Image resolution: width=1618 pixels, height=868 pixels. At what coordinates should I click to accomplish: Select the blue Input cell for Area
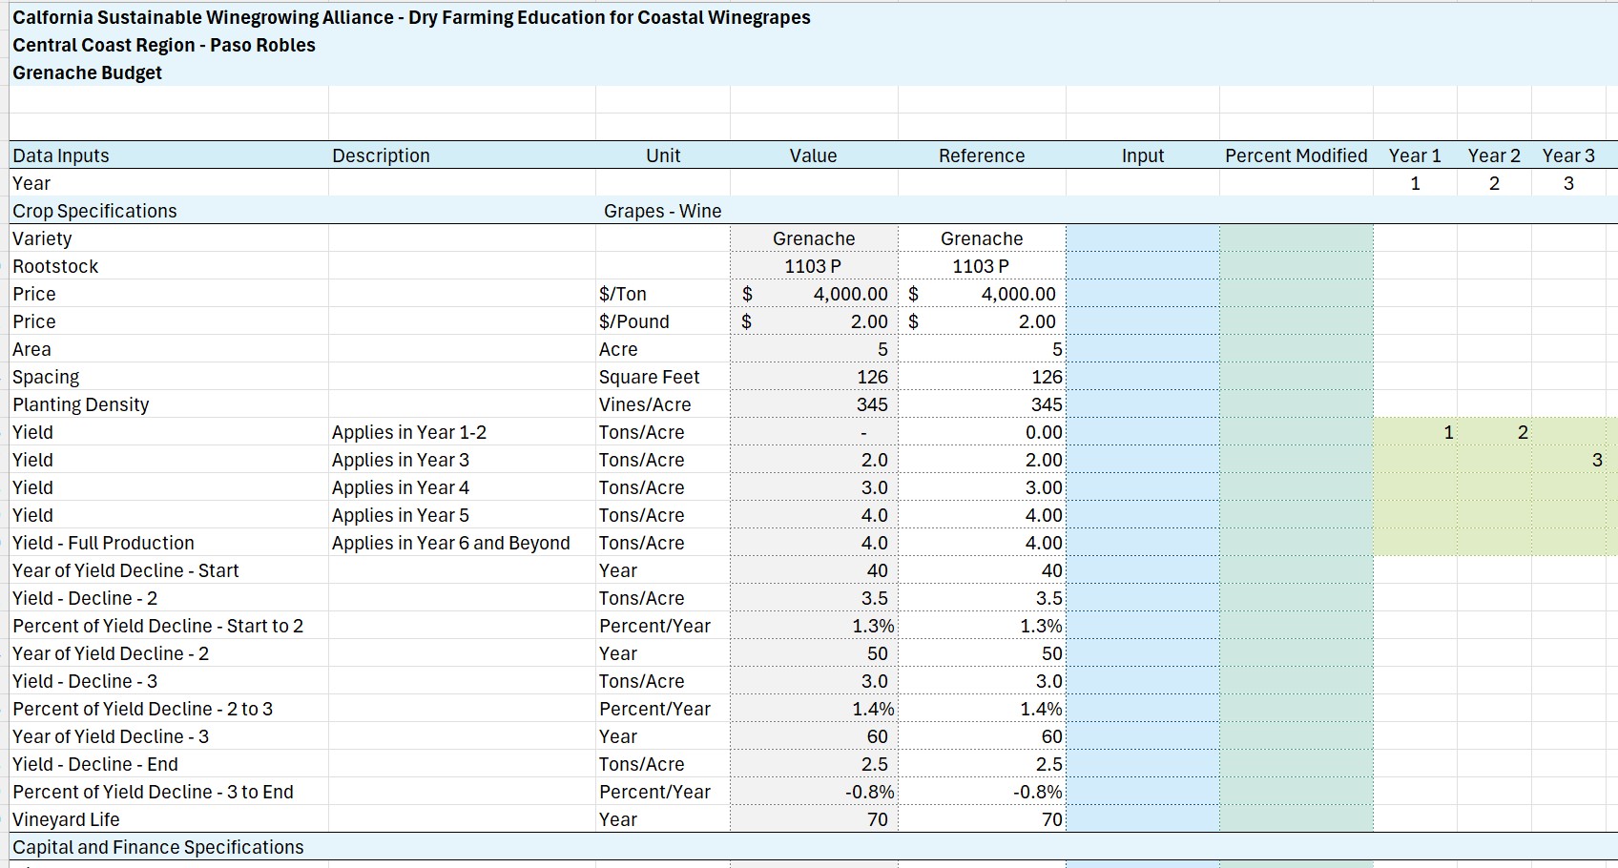pos(1142,349)
